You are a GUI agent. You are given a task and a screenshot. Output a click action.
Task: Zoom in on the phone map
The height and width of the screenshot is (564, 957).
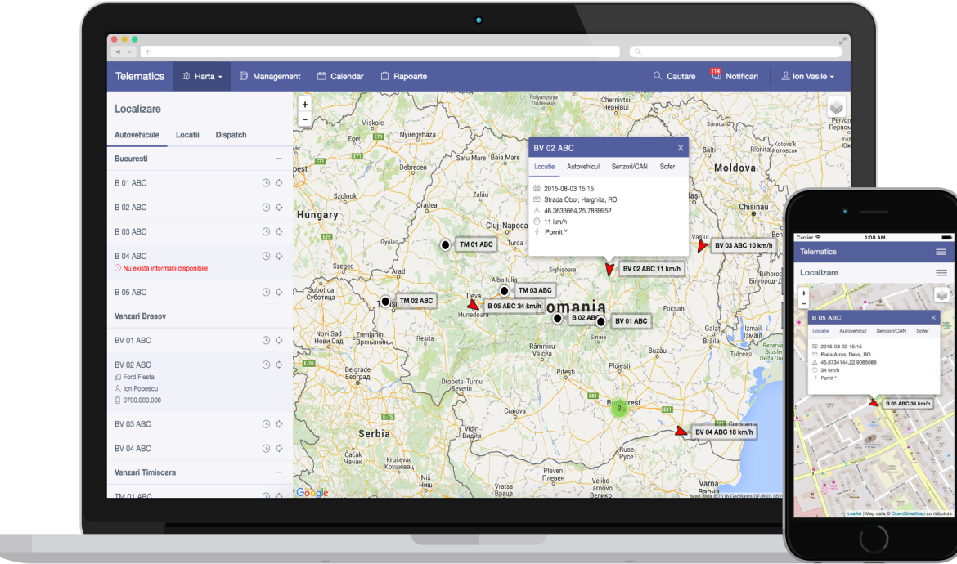pos(804,293)
